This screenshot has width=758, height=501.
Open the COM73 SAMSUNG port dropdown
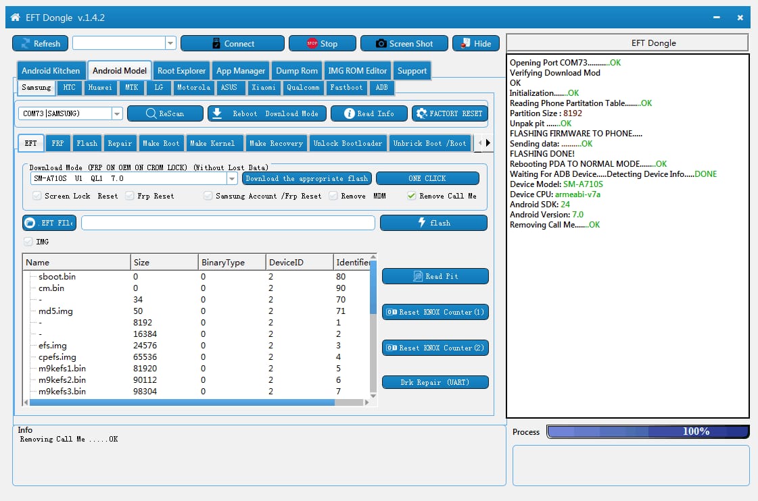click(x=117, y=113)
